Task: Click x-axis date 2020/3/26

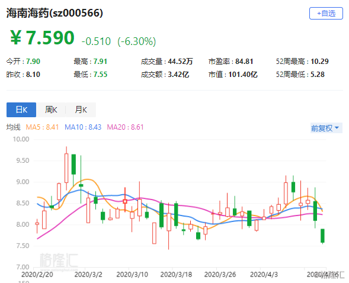Action: pos(220,275)
